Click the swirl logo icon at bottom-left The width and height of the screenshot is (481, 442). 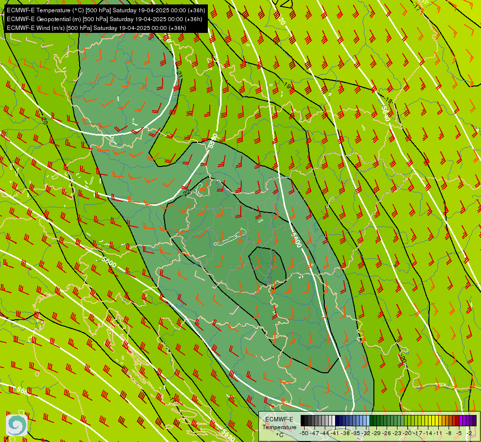[17, 425]
